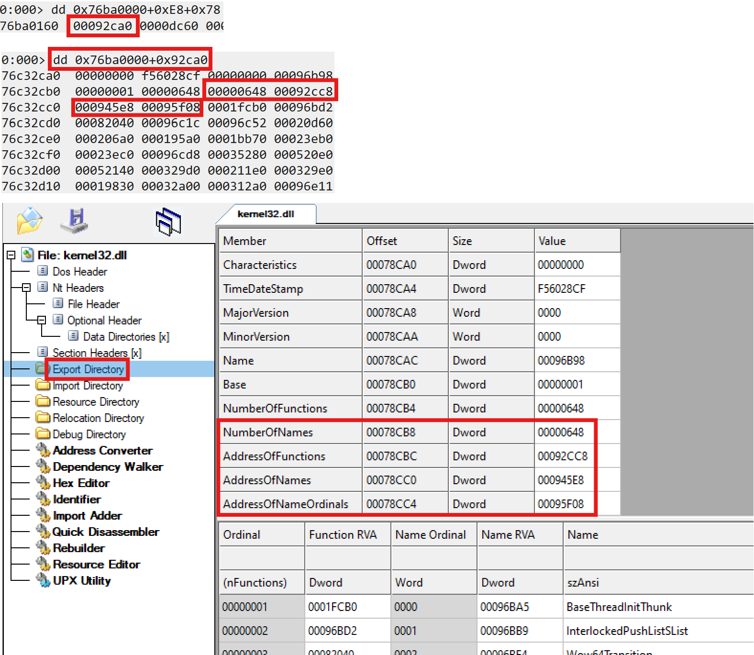Click the File Header page icon
Screen dimensions: 754x655
click(x=58, y=303)
